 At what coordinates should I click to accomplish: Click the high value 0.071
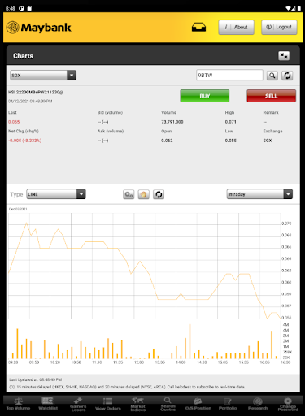(x=231, y=122)
